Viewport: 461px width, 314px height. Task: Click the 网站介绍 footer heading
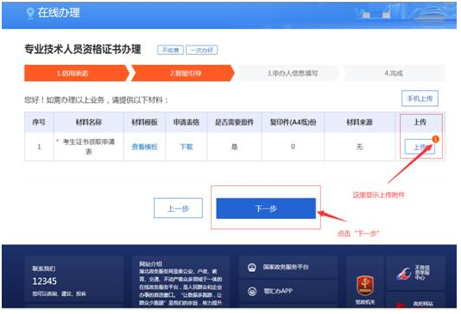151,264
